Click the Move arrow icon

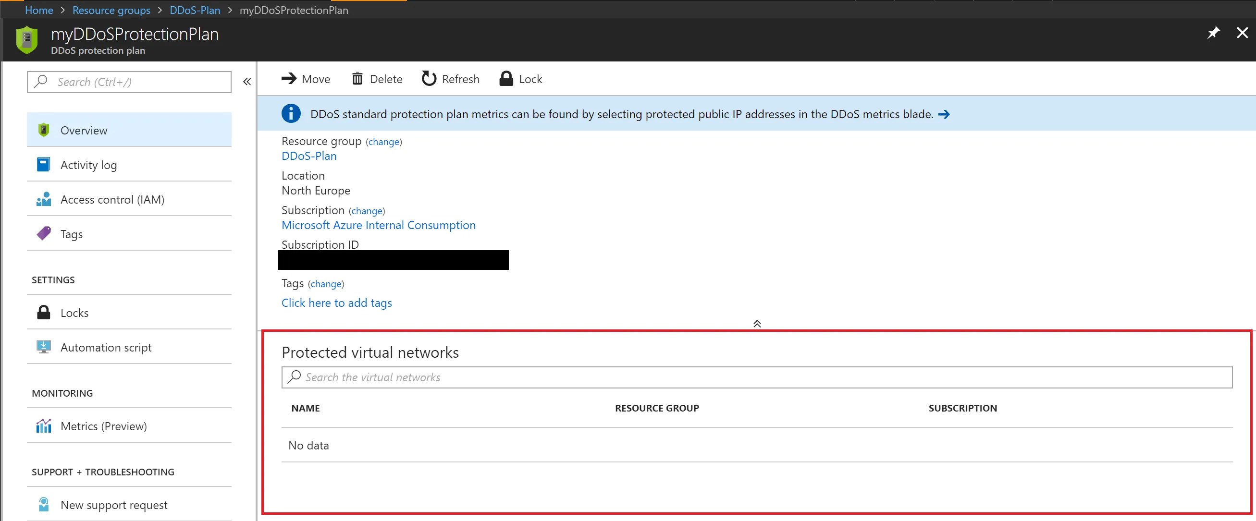click(x=289, y=78)
